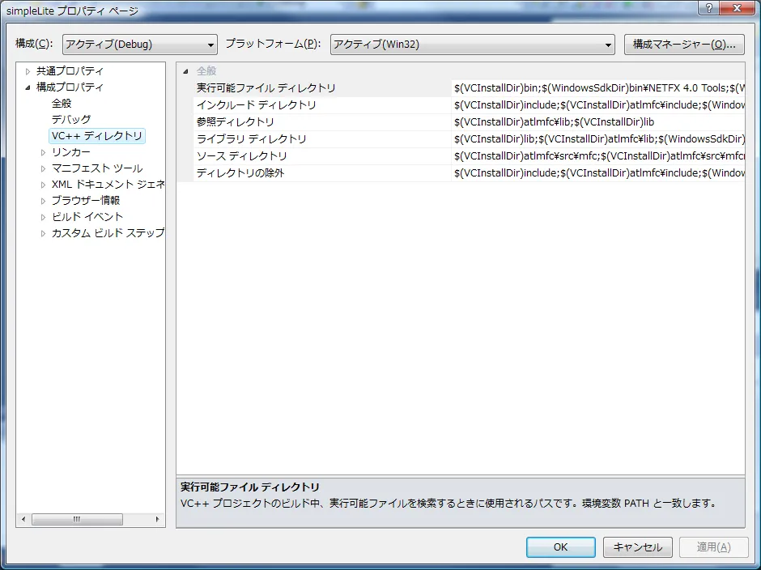This screenshot has height=570, width=761.
Task: Open the プラットフォーム (Platform) dropdown
Action: [472, 45]
